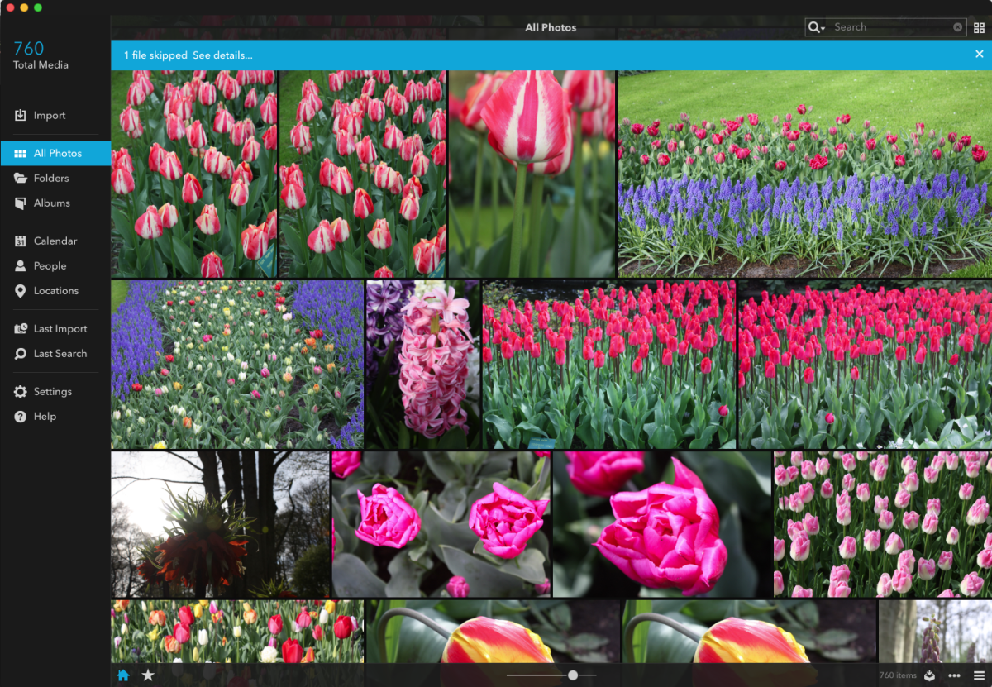Open the Locations map view
This screenshot has width=992, height=687.
click(55, 291)
